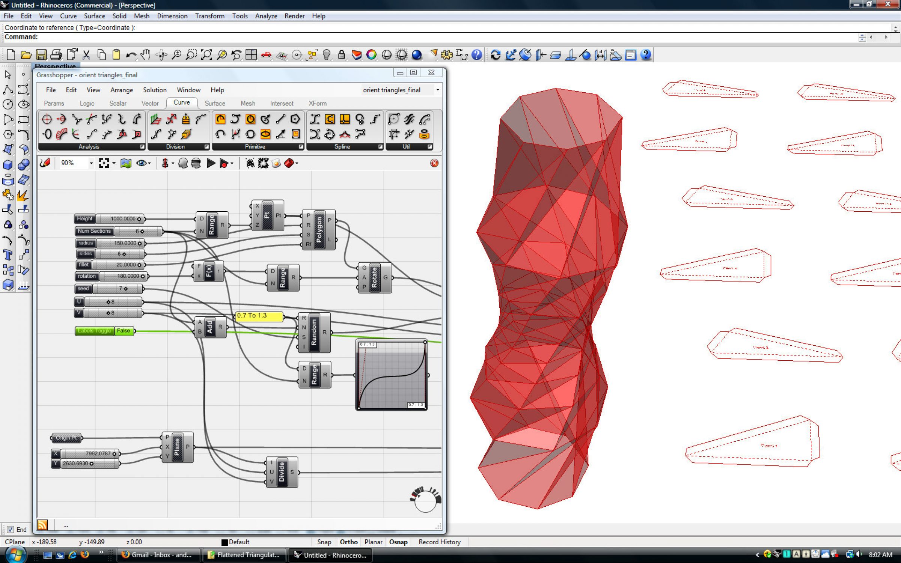The width and height of the screenshot is (901, 563).
Task: Open the Grasshopper RSS feed icon bottom left
Action: (x=42, y=525)
